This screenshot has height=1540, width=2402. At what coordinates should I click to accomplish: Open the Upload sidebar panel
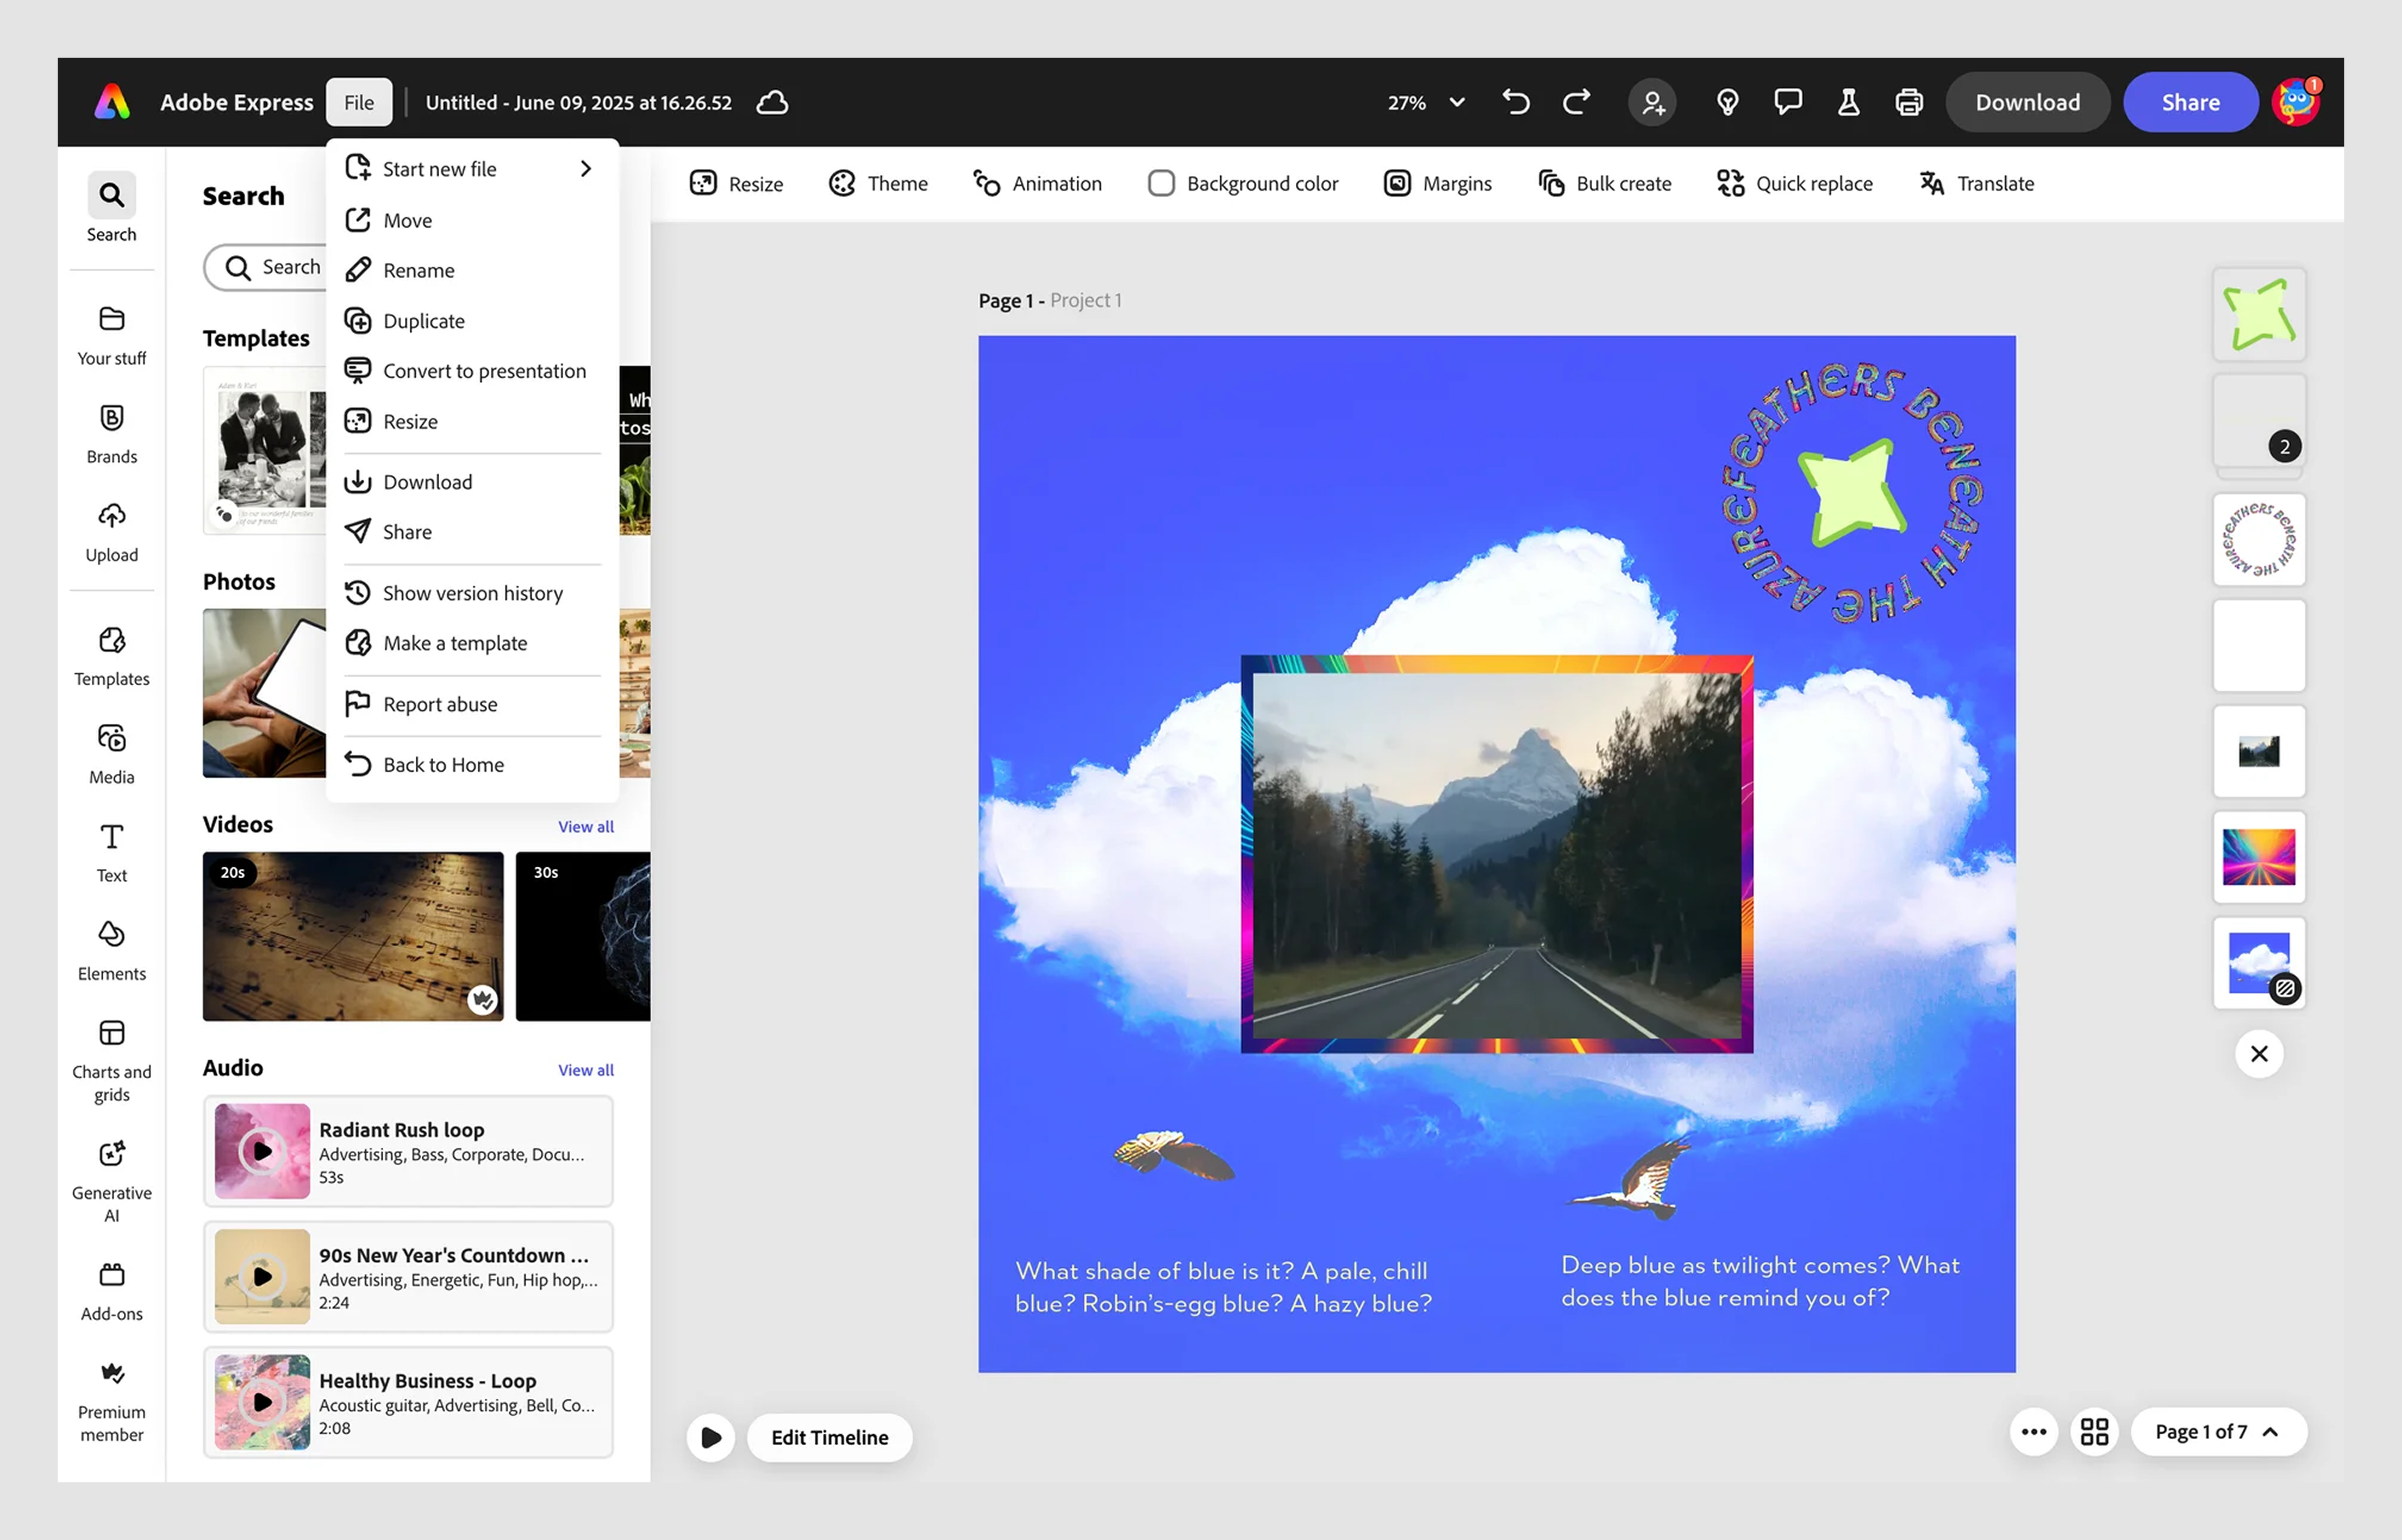point(111,532)
